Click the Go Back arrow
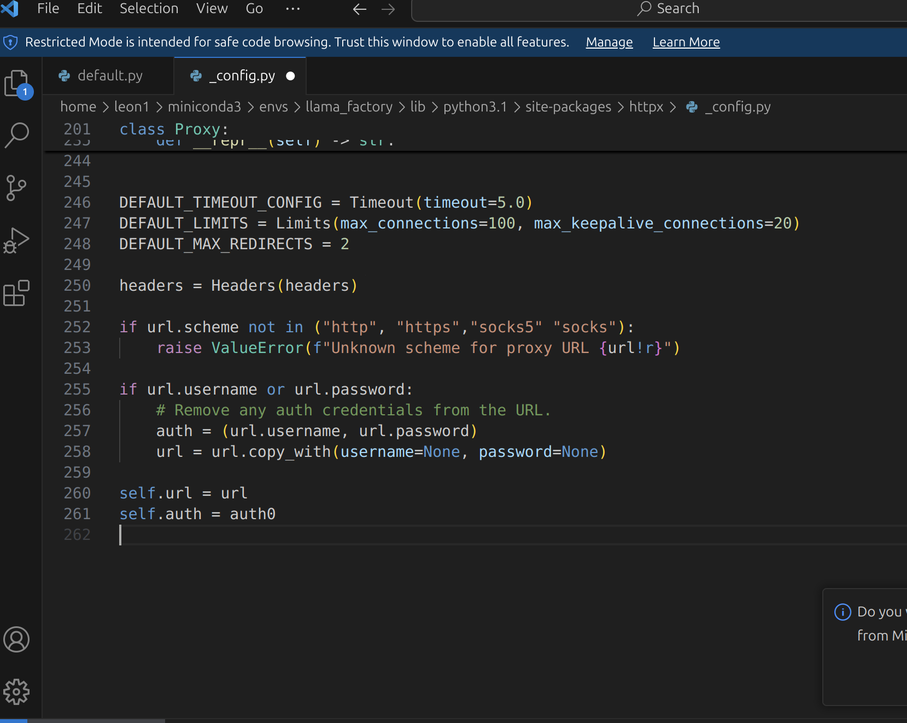 click(x=359, y=9)
